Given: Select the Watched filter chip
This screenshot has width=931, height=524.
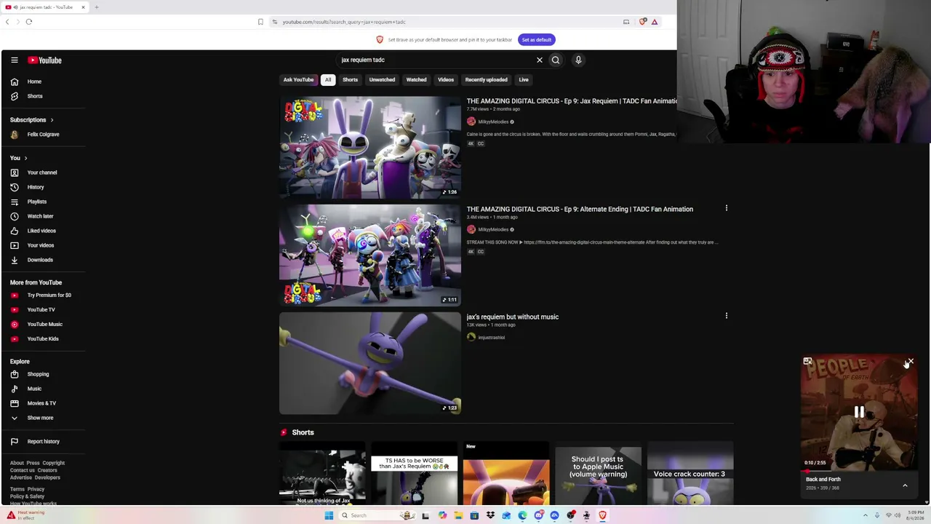Looking at the screenshot, I should coord(416,80).
